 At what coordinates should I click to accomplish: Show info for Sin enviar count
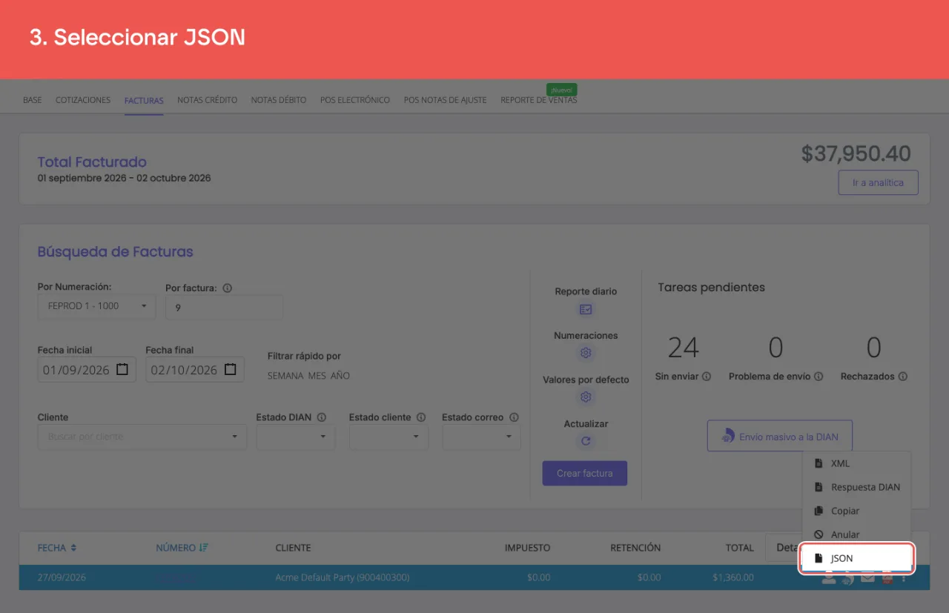click(x=707, y=377)
